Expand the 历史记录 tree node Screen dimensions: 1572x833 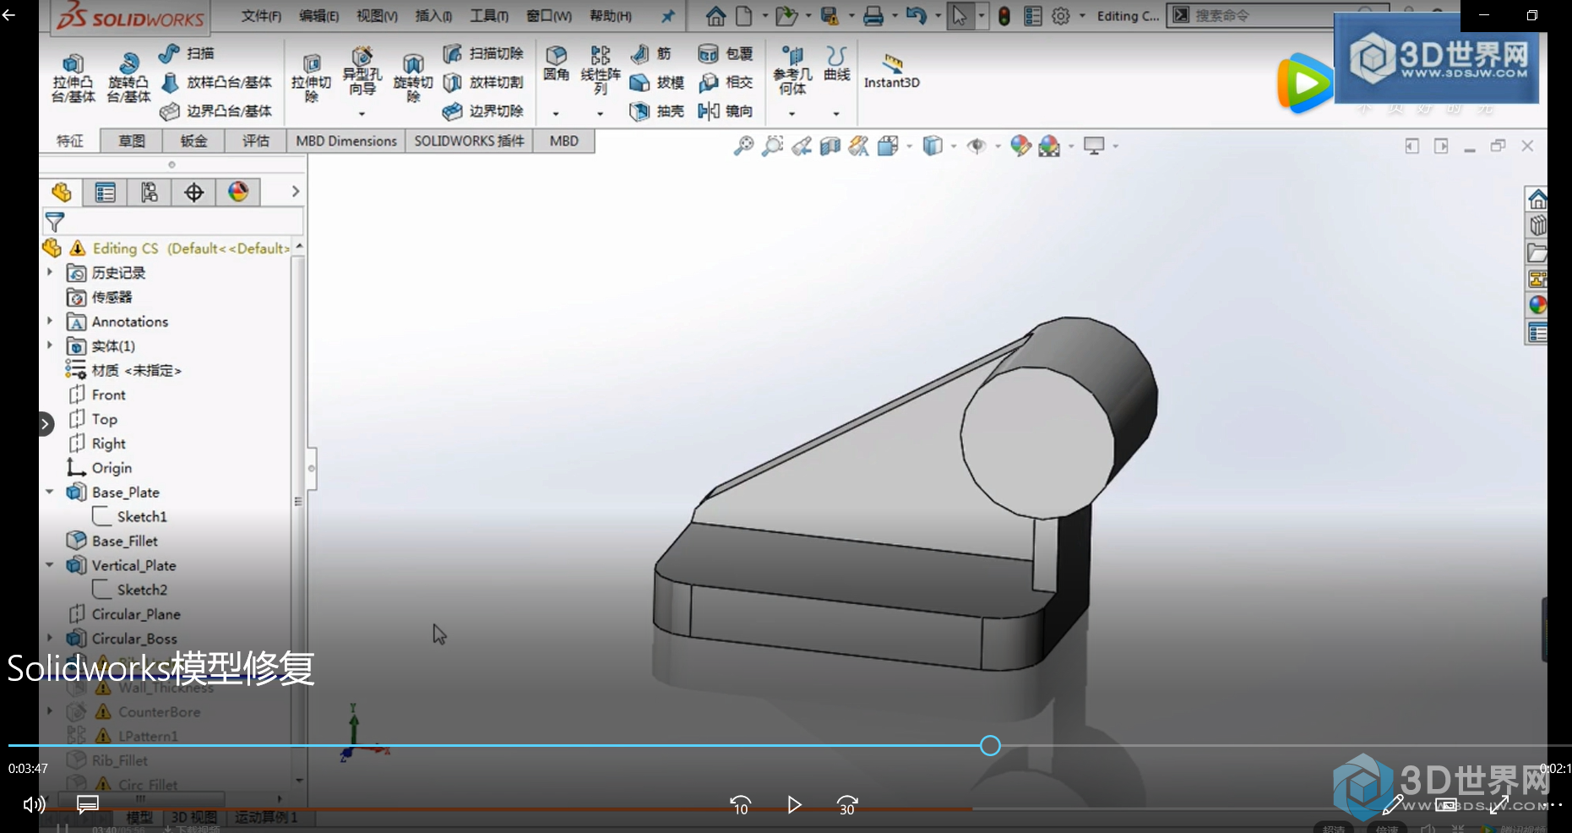click(x=49, y=272)
